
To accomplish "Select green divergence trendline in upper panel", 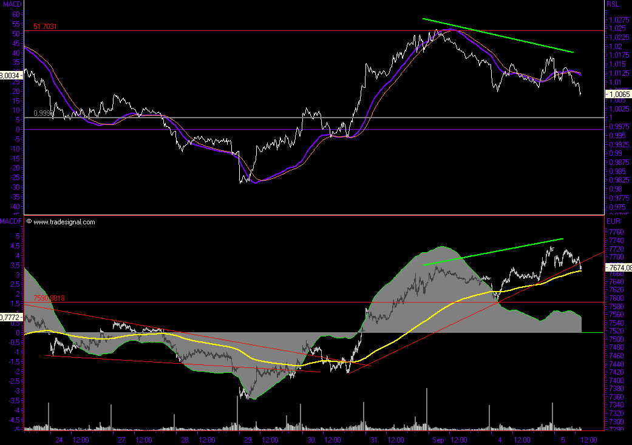I will pyautogui.click(x=498, y=36).
